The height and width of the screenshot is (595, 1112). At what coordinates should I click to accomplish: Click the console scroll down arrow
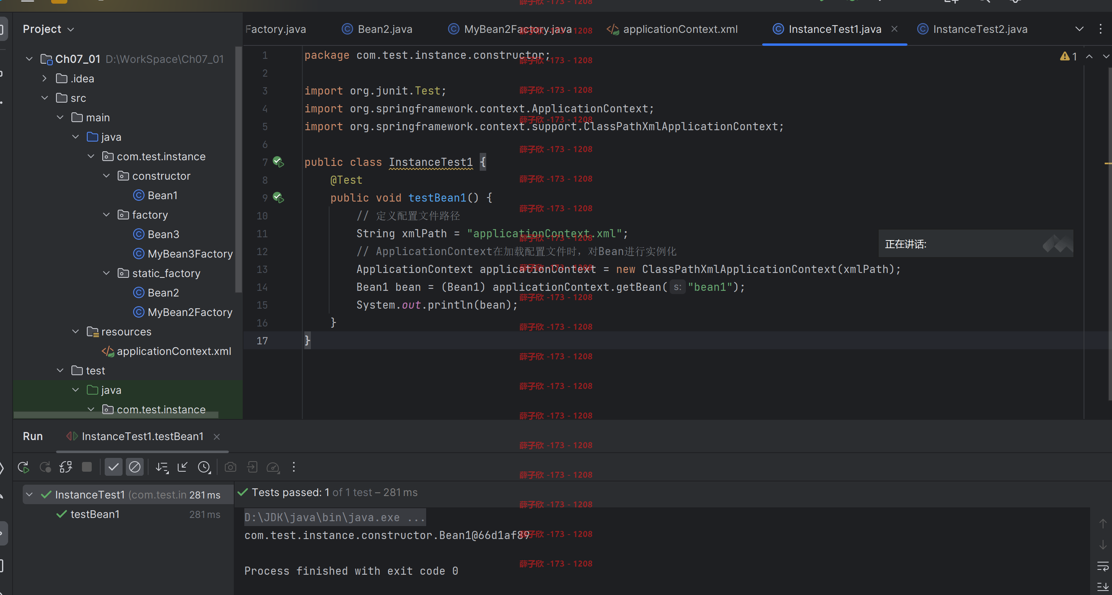pyautogui.click(x=1103, y=545)
